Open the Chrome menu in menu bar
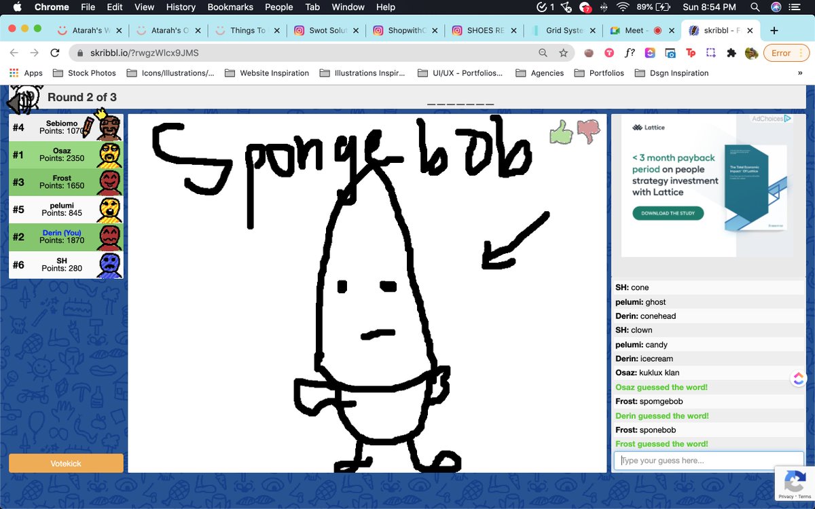This screenshot has height=509, width=815. (x=52, y=7)
